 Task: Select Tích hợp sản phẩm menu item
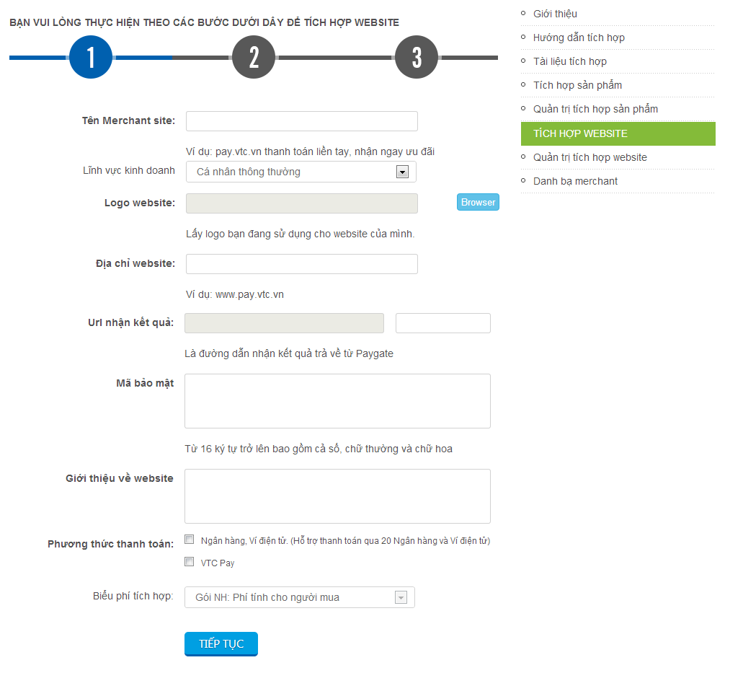click(577, 85)
